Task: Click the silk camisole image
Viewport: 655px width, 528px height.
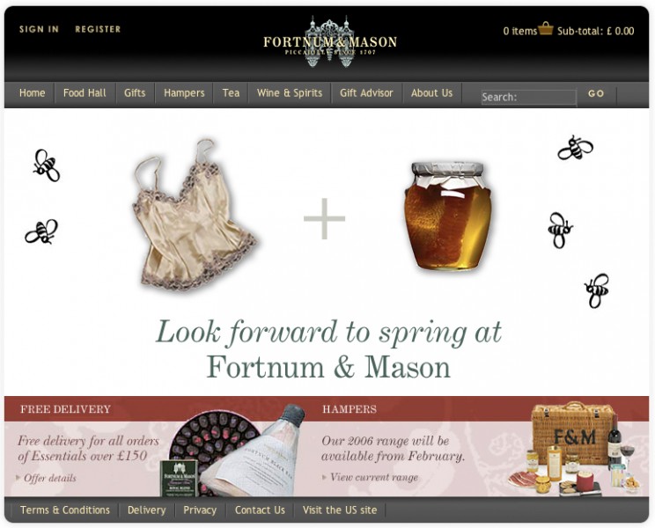Action: (195, 215)
